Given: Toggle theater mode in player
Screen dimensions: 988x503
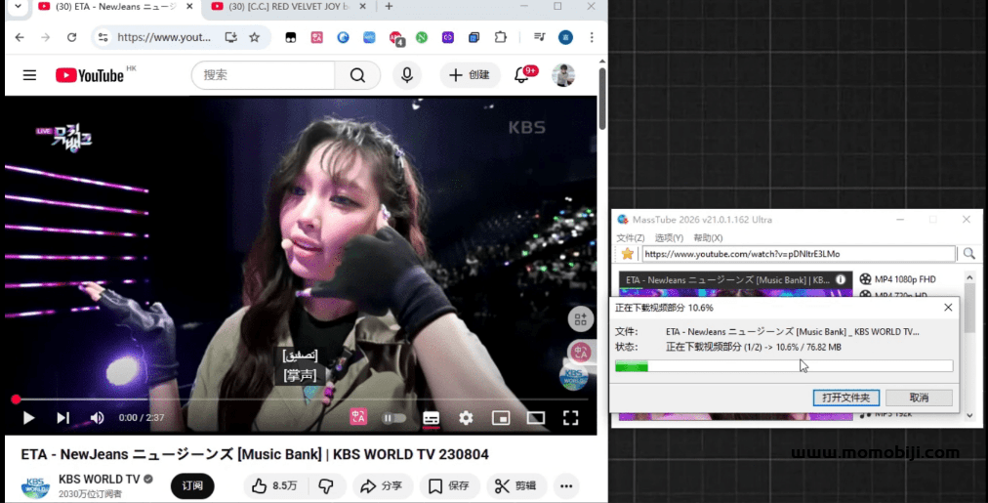Looking at the screenshot, I should (536, 418).
